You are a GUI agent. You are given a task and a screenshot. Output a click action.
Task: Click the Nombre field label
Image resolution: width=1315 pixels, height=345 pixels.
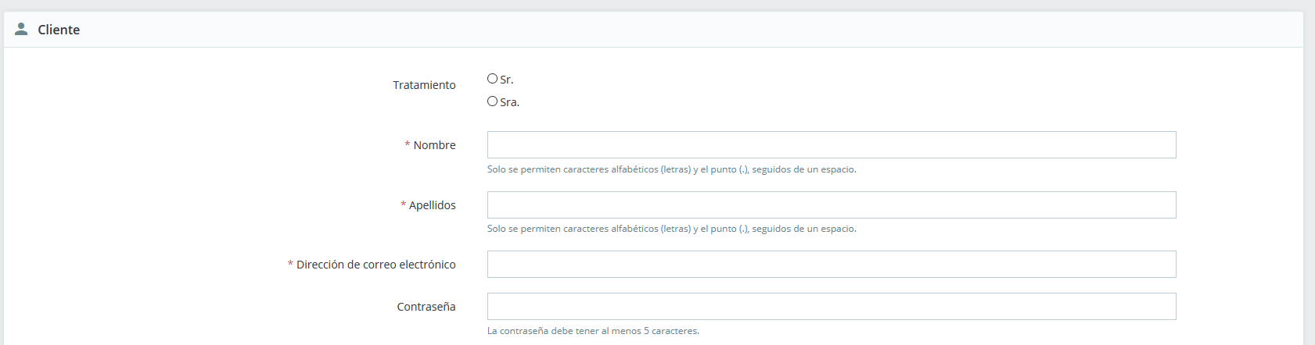click(434, 145)
